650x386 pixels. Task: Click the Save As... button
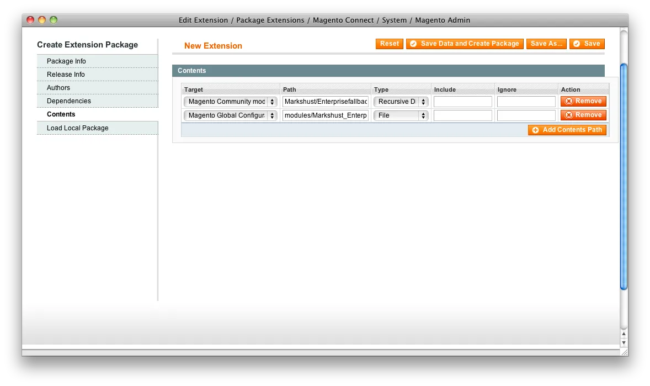[x=546, y=44]
